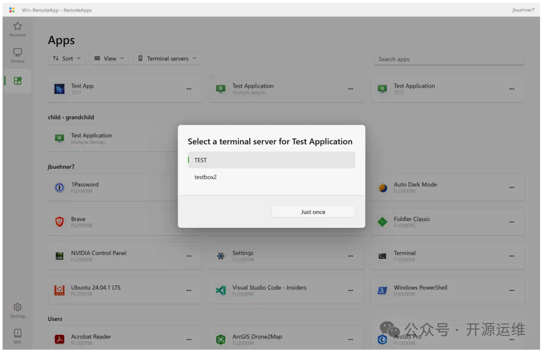Click the 1Password app icon

(x=59, y=188)
